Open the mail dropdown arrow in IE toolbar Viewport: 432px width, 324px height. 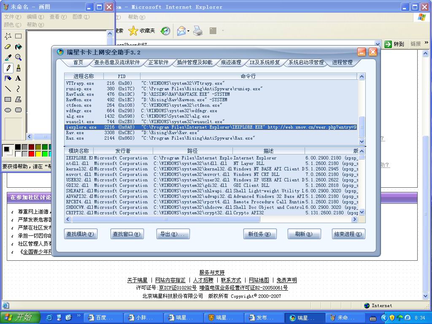pyautogui.click(x=189, y=31)
